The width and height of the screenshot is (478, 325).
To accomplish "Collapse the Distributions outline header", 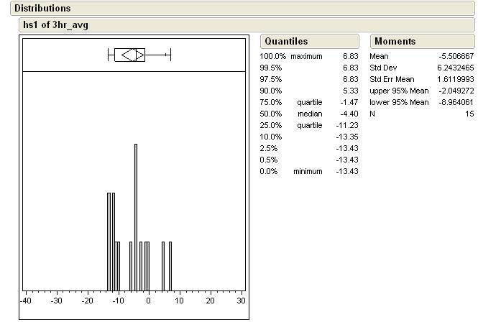I will pos(42,9).
